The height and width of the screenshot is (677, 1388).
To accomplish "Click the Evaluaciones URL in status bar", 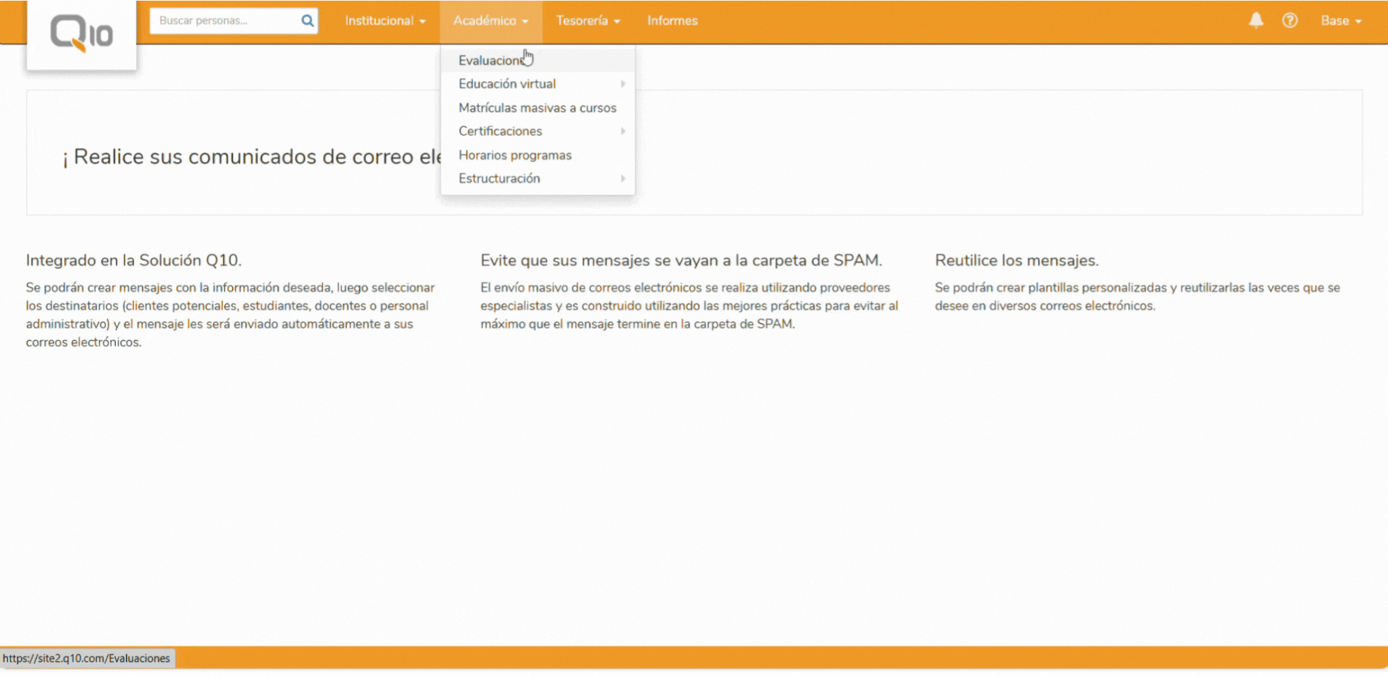I will [87, 657].
